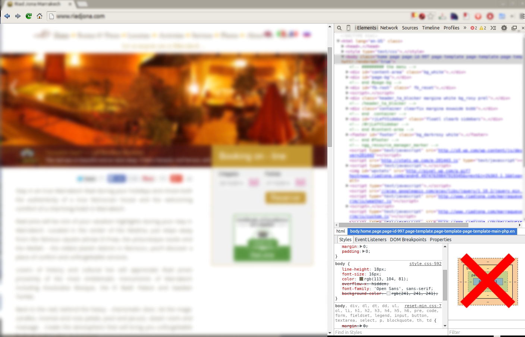Reload the page with the green refresh icon
Viewport: 525px width, 337px height.
[29, 16]
